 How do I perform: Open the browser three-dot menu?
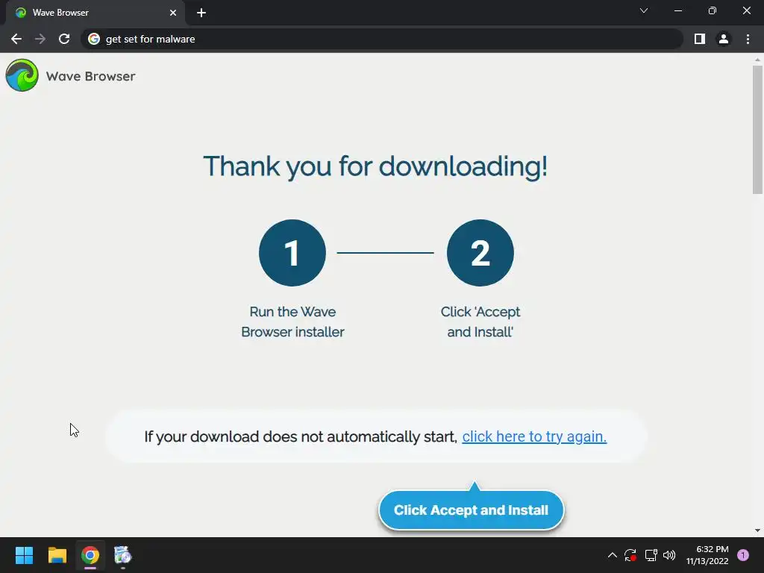click(x=748, y=39)
